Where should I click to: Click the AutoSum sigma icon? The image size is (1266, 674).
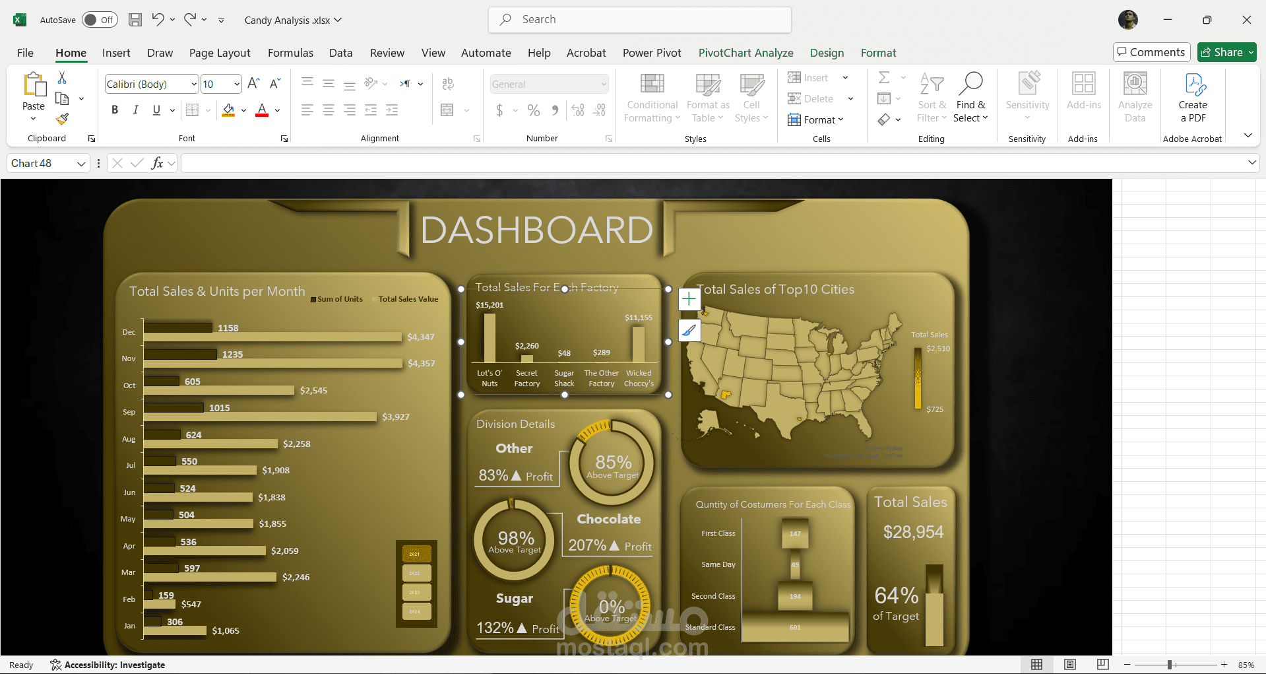click(x=885, y=78)
